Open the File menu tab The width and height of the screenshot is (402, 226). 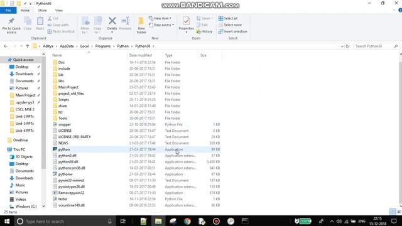click(x=8, y=11)
